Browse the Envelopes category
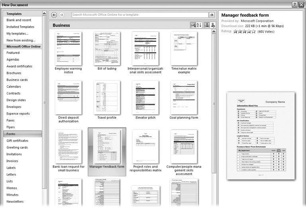 click(14, 107)
